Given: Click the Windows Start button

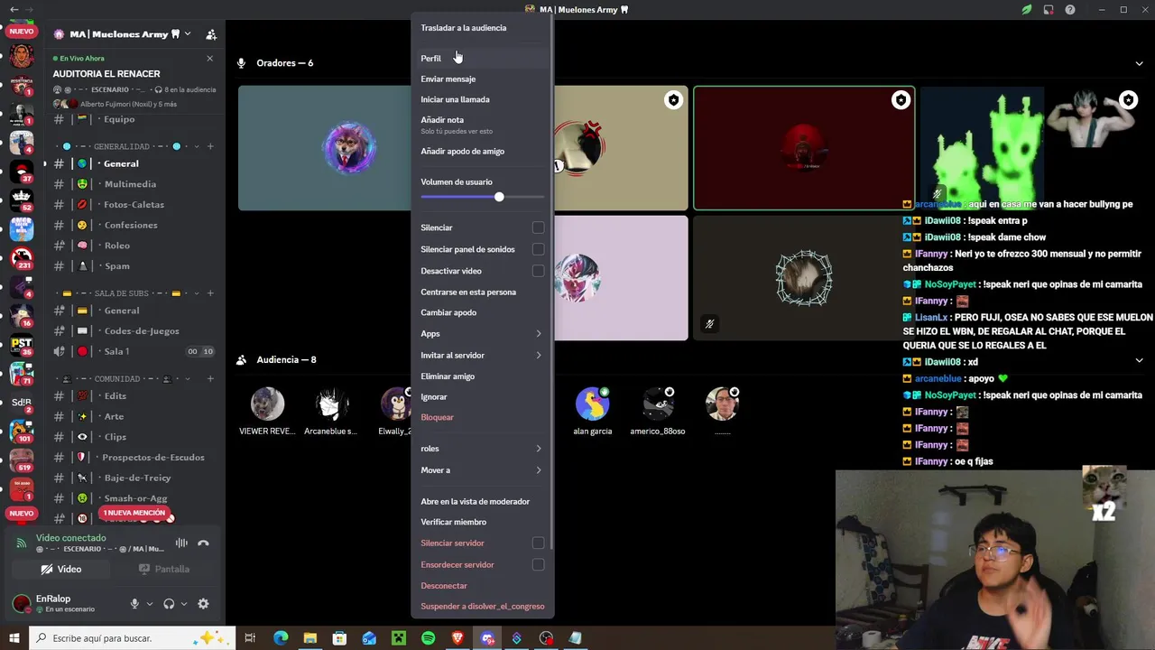Looking at the screenshot, I should [14, 638].
